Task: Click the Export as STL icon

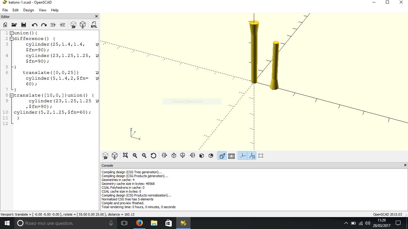Action: [x=94, y=25]
